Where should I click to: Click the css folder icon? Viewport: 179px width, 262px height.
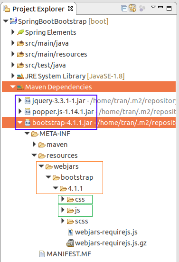[70, 200]
